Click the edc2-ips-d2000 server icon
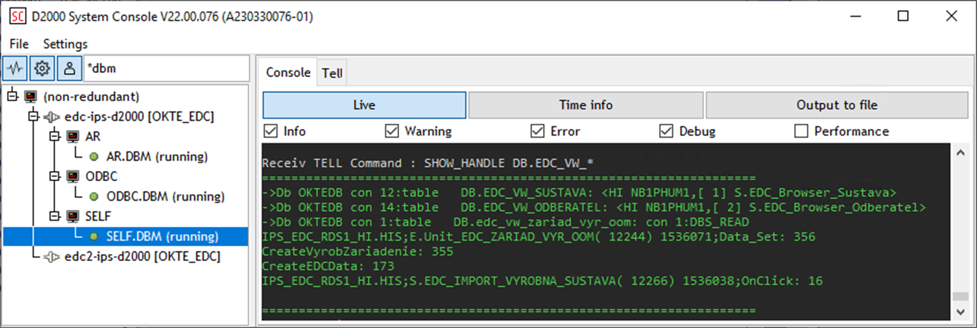Screen dimensions: 977x328 tap(52, 256)
